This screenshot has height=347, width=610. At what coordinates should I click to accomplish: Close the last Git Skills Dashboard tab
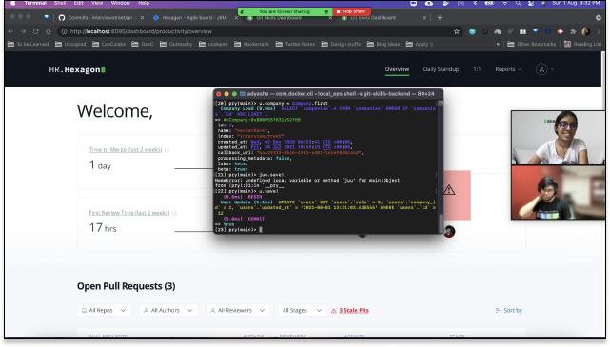(424, 18)
